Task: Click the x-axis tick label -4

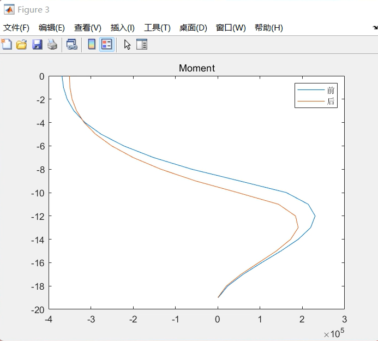Action: pos(49,319)
